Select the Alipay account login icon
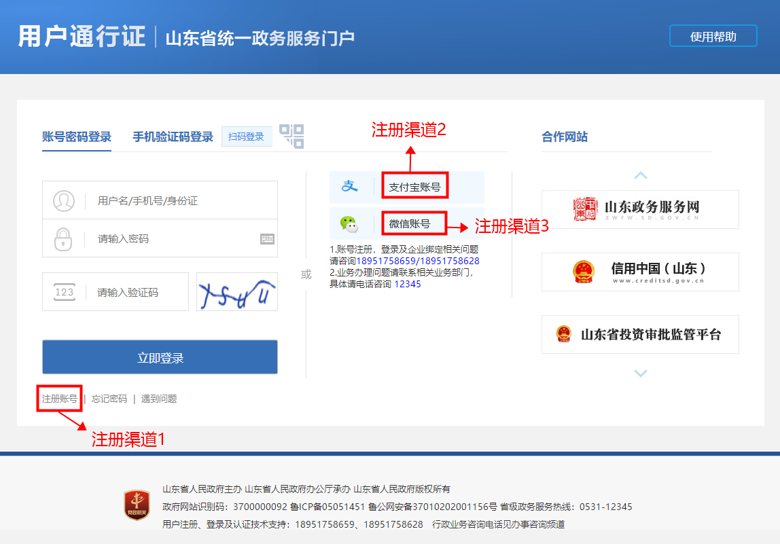 pyautogui.click(x=350, y=185)
